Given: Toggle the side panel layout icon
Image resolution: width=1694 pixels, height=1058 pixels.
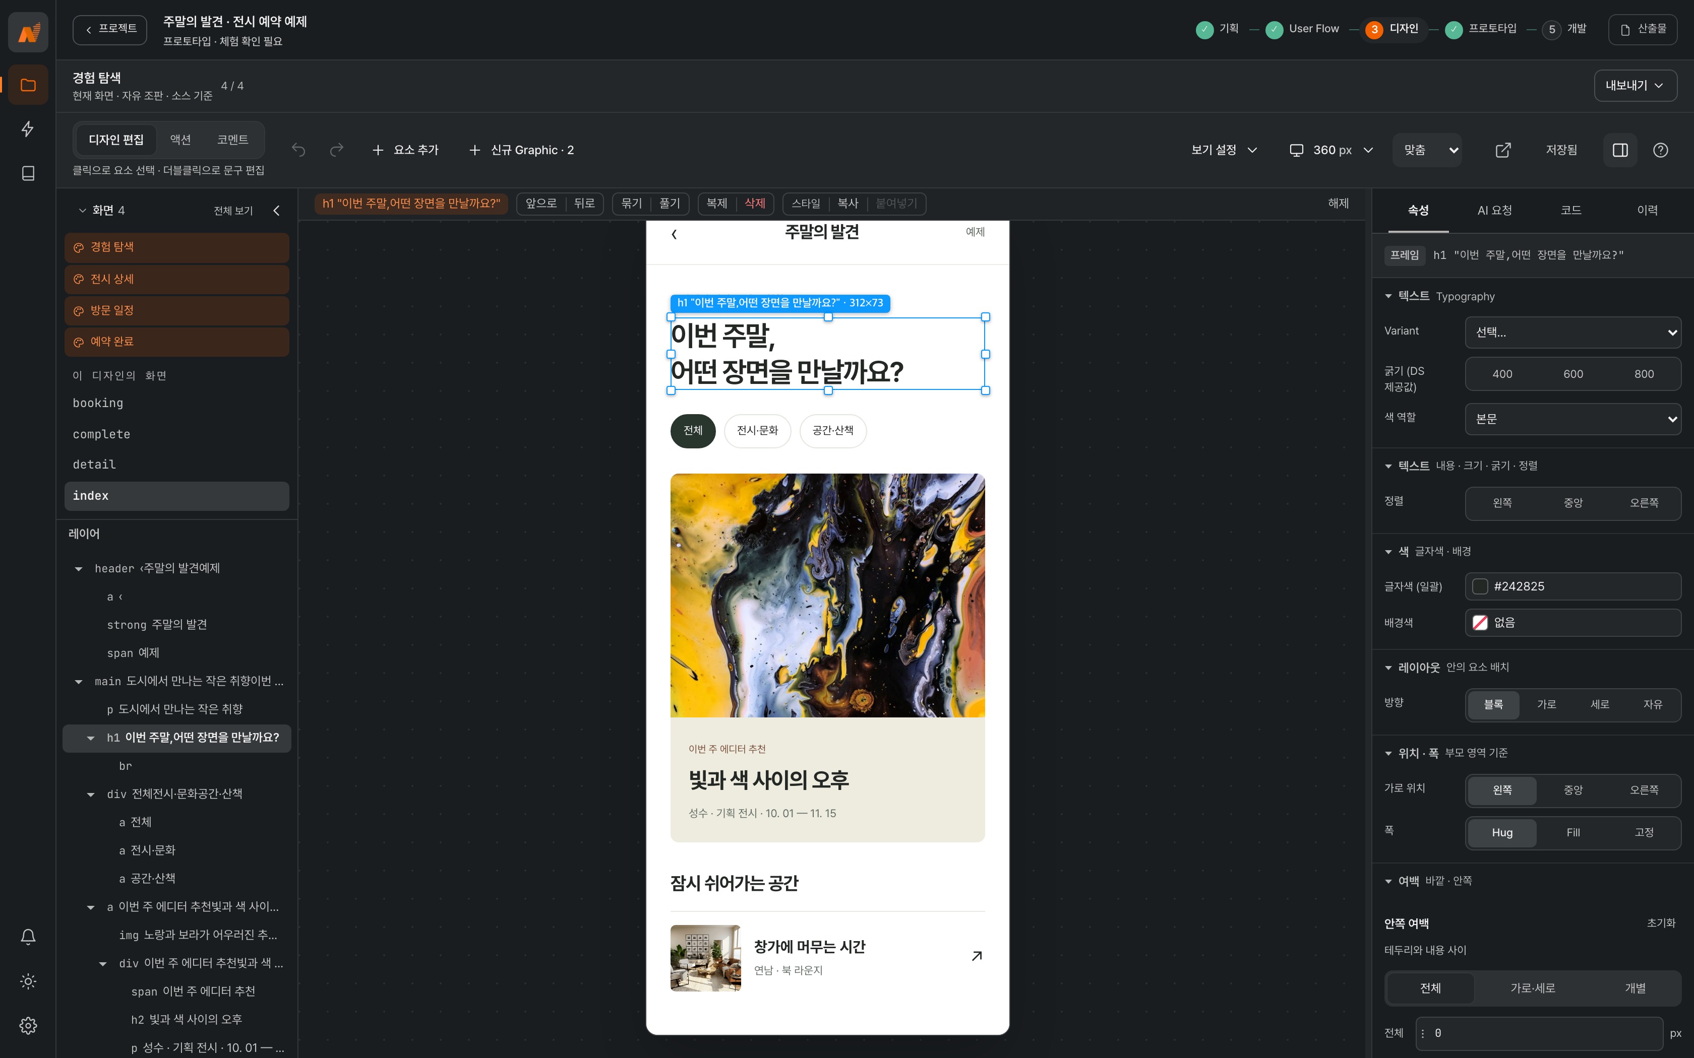Looking at the screenshot, I should [x=1620, y=150].
